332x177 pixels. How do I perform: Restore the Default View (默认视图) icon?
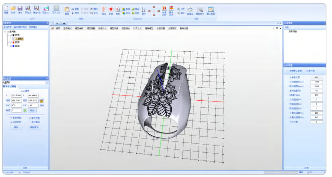pyautogui.click(x=211, y=9)
